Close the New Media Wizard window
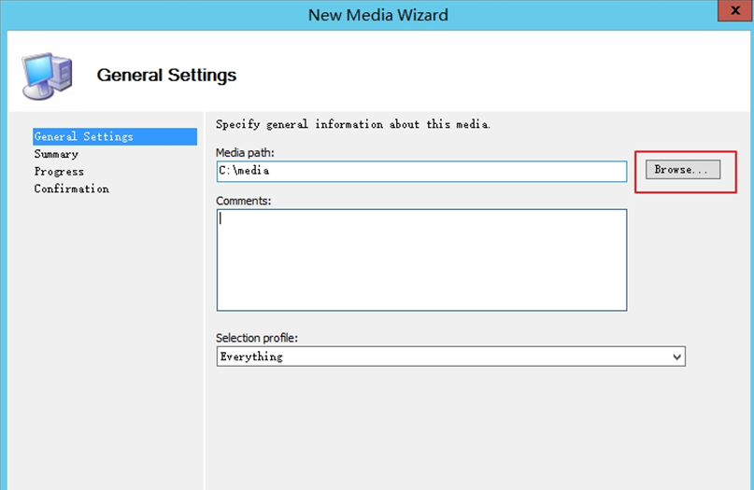This screenshot has width=754, height=490. [x=734, y=10]
